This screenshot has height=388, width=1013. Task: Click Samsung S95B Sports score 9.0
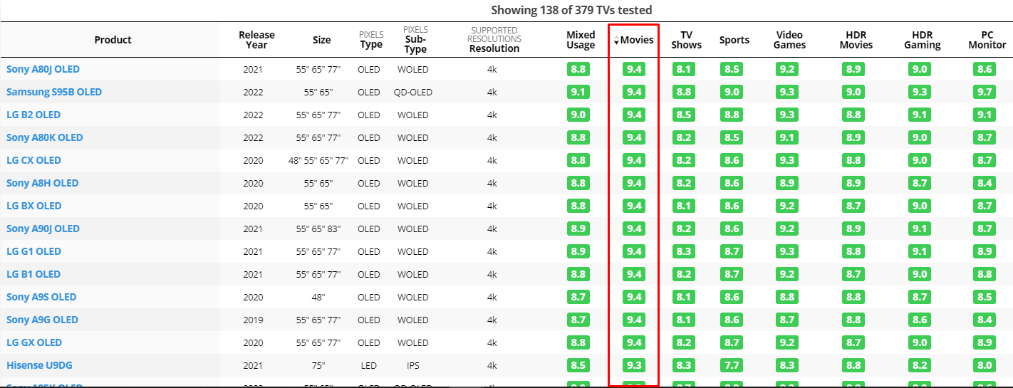click(731, 92)
